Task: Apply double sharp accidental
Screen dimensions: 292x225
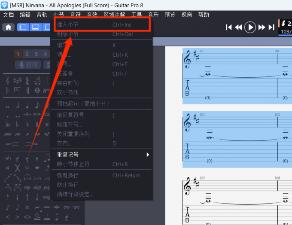Action: point(47,125)
